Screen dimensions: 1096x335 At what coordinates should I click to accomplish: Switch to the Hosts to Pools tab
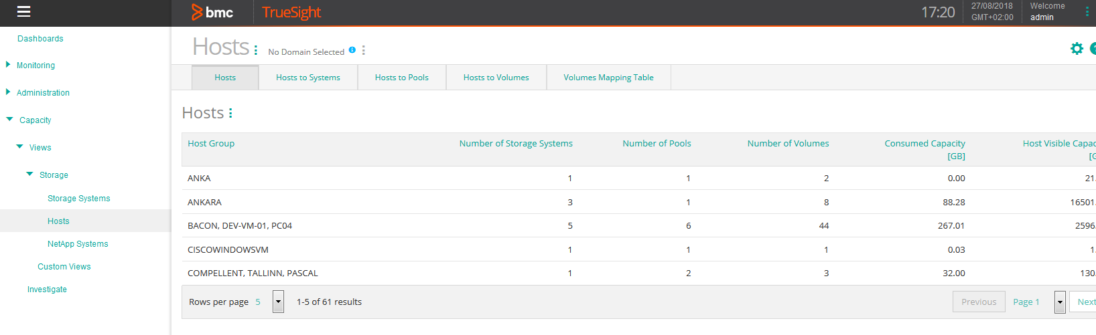(402, 78)
